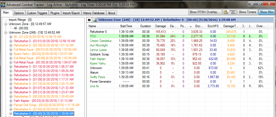Sort by the EncHPS column header
The height and width of the screenshot is (117, 276).
point(213,26)
